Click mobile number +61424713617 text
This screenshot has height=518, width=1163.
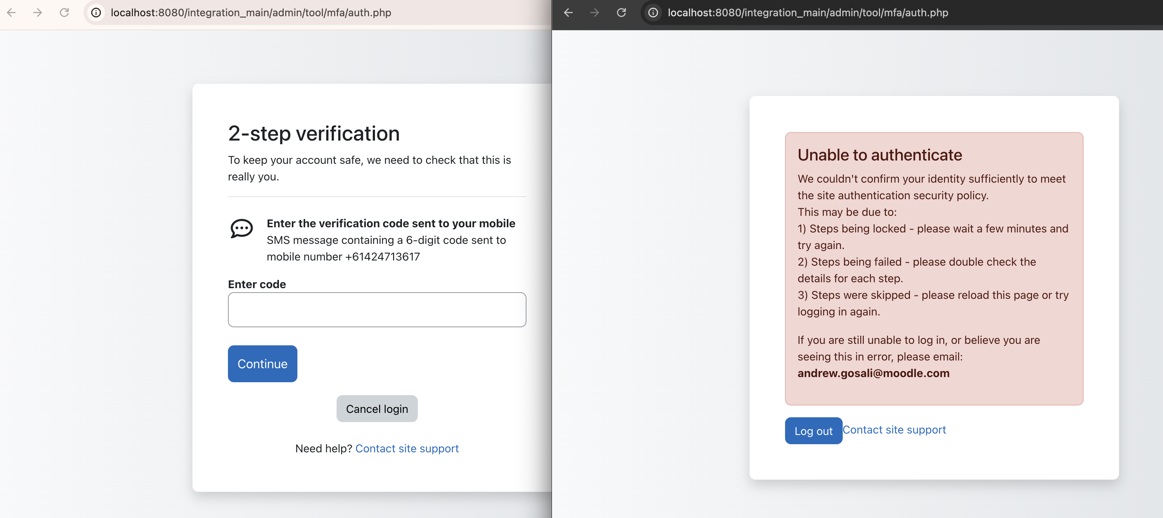point(343,256)
